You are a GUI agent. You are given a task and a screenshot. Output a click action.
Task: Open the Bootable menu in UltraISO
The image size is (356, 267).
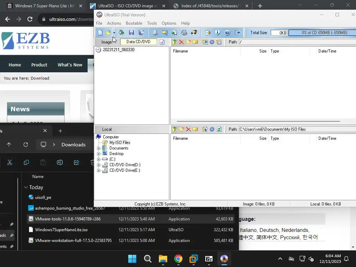tap(134, 23)
